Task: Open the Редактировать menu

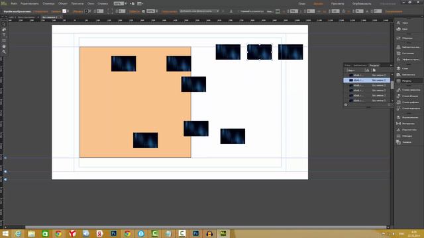Action: (29, 3)
